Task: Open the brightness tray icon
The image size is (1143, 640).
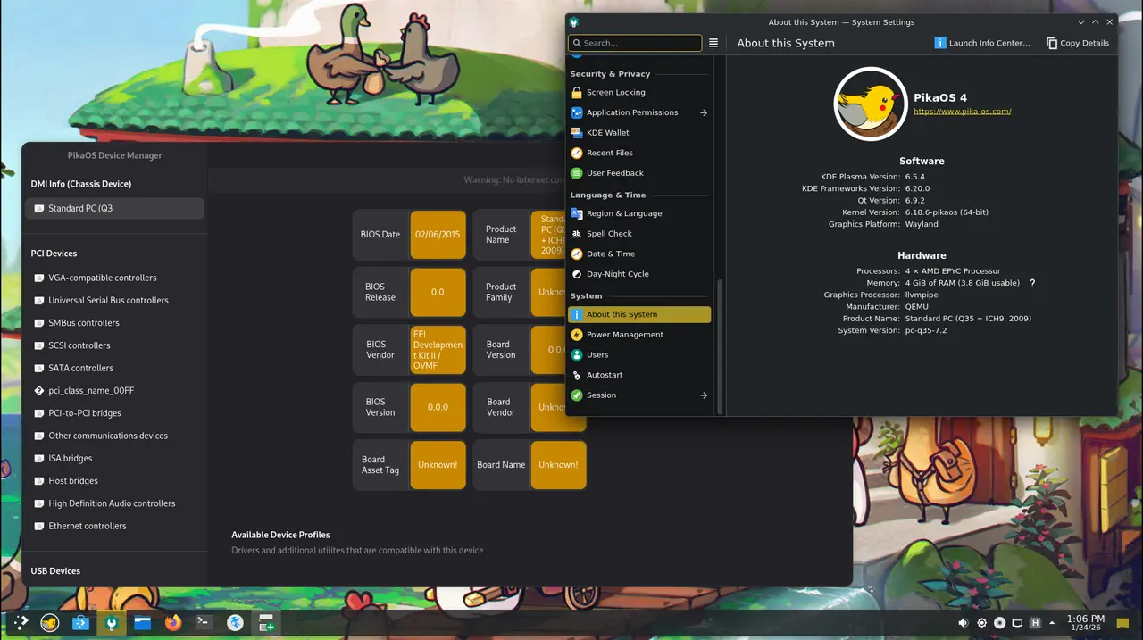Action: point(982,623)
